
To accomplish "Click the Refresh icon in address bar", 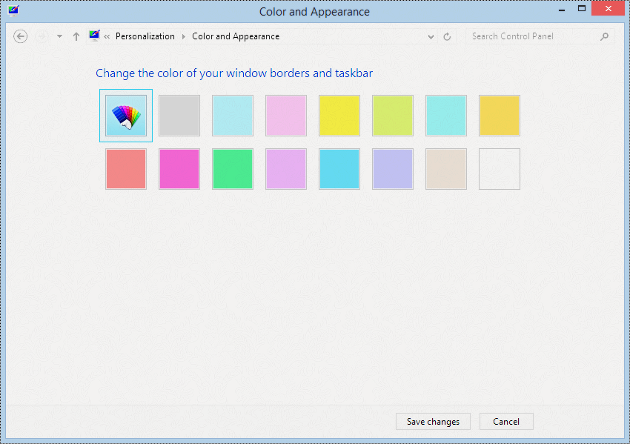I will click(x=447, y=36).
